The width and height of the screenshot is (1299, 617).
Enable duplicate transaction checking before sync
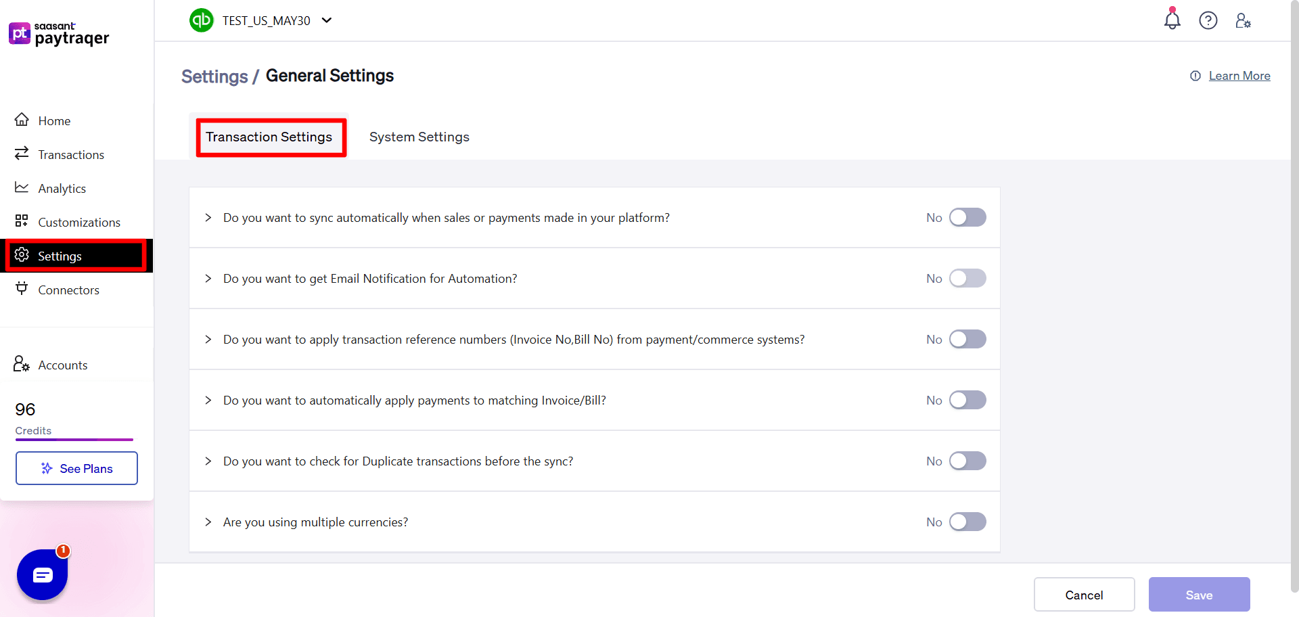[x=967, y=461]
